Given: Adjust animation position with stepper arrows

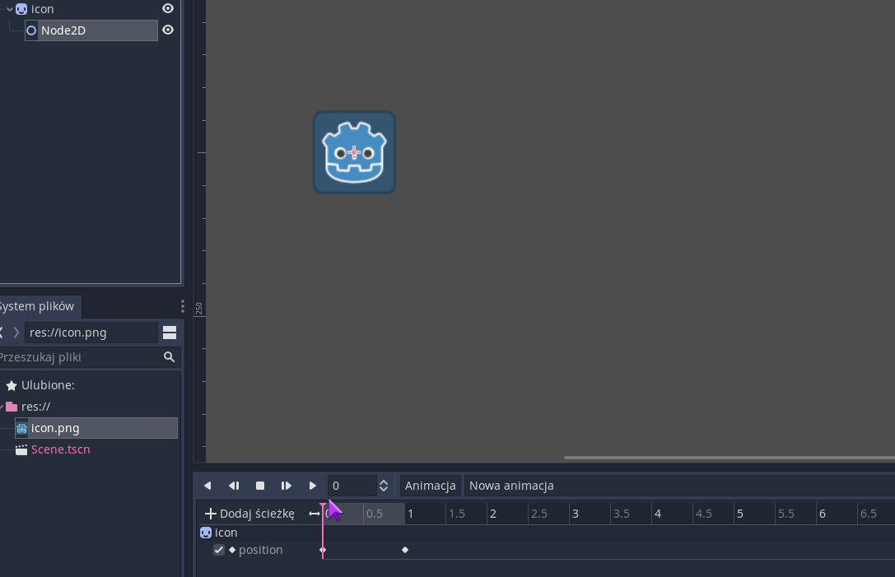Looking at the screenshot, I should 384,486.
